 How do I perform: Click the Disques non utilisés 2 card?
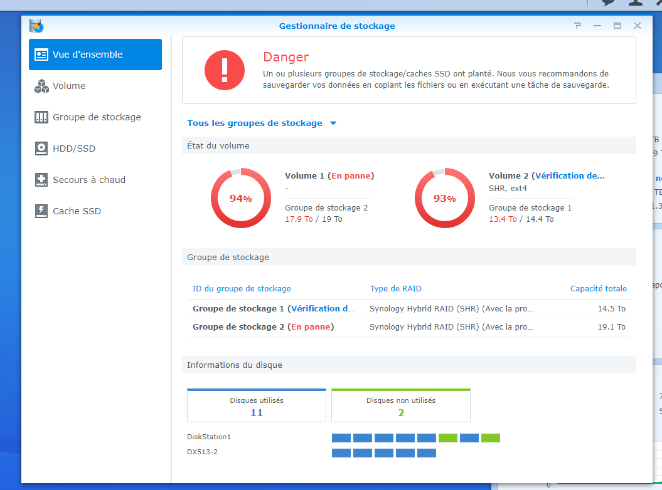point(401,405)
